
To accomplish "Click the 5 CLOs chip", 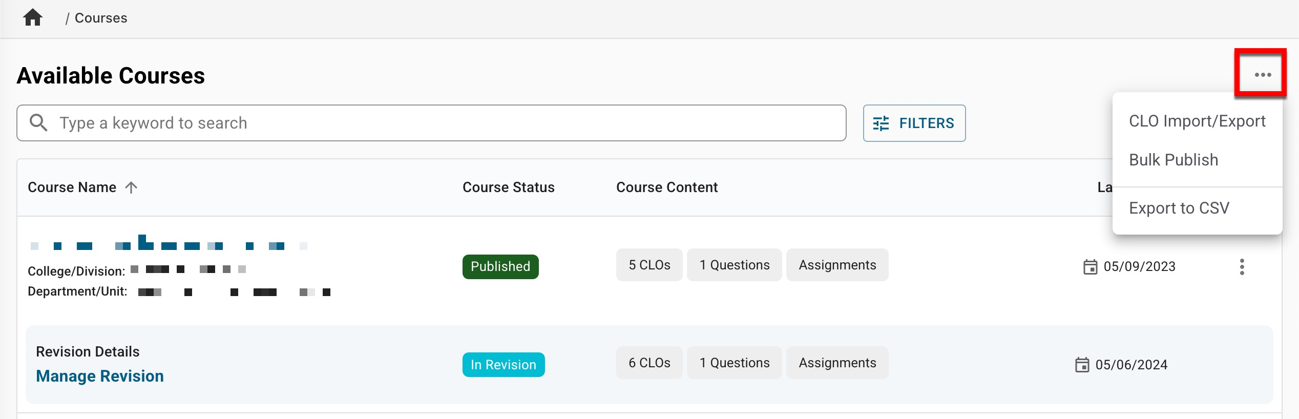I will (649, 265).
